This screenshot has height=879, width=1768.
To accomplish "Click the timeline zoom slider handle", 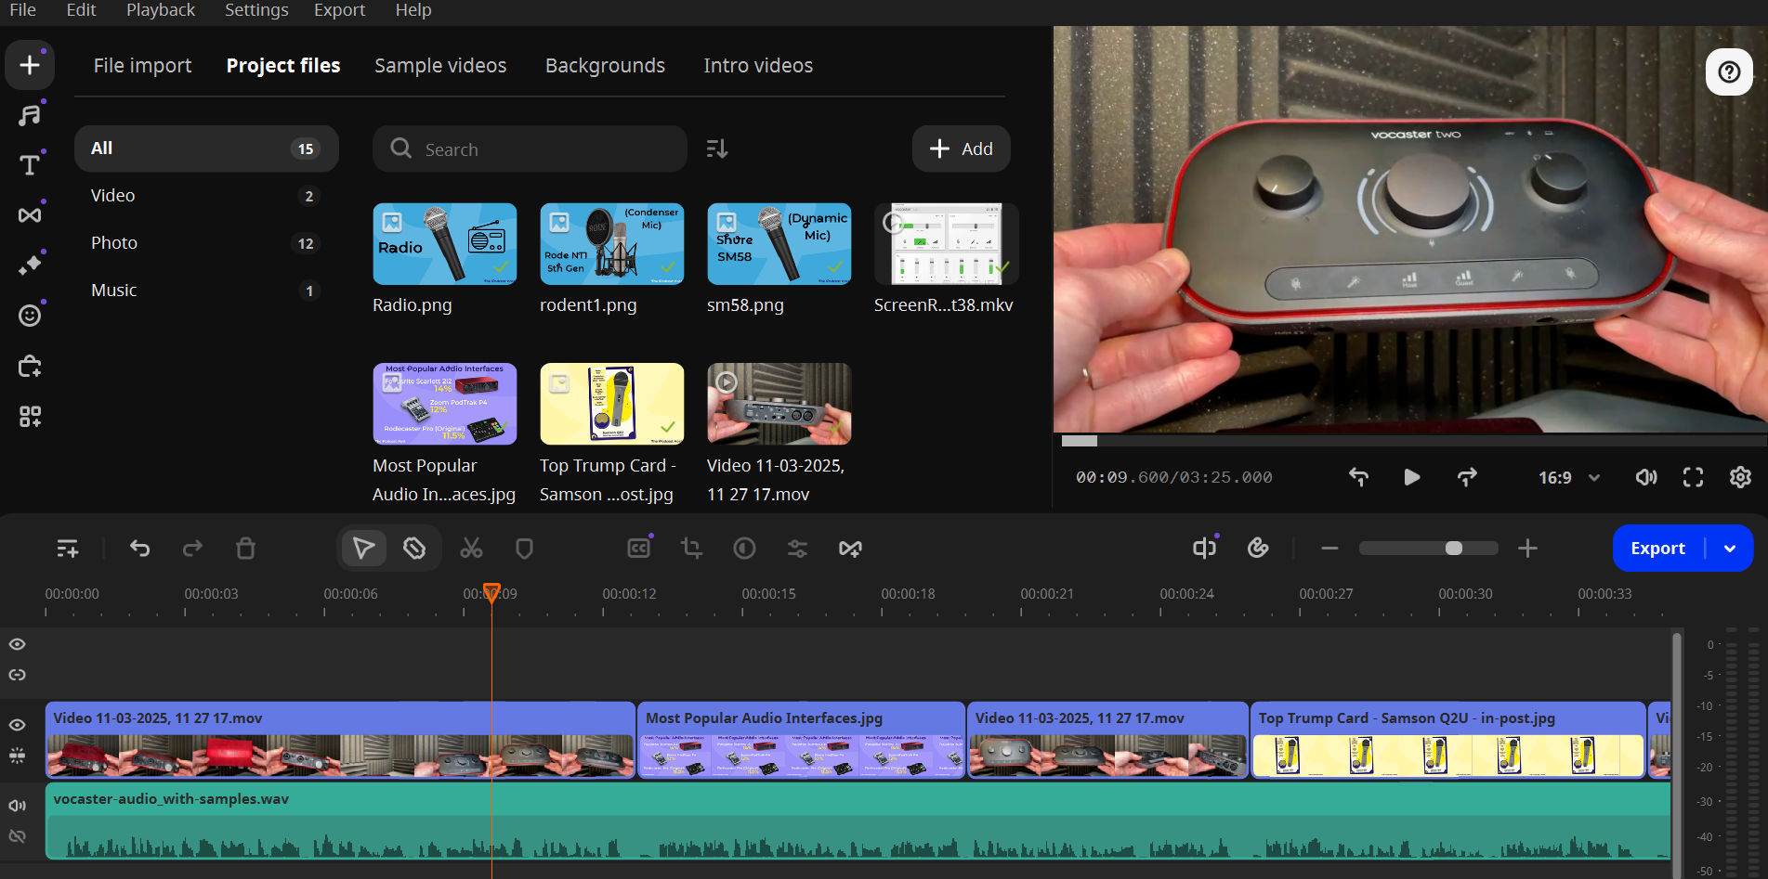I will 1454,549.
